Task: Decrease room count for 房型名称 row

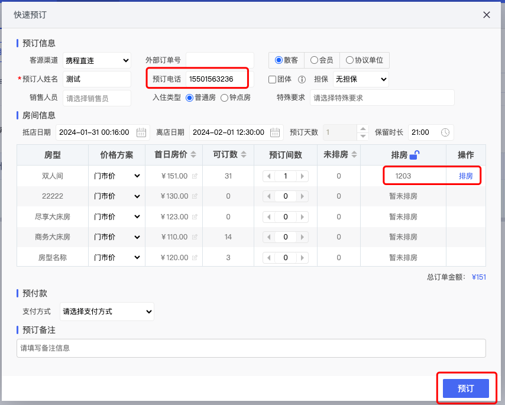Action: 269,258
